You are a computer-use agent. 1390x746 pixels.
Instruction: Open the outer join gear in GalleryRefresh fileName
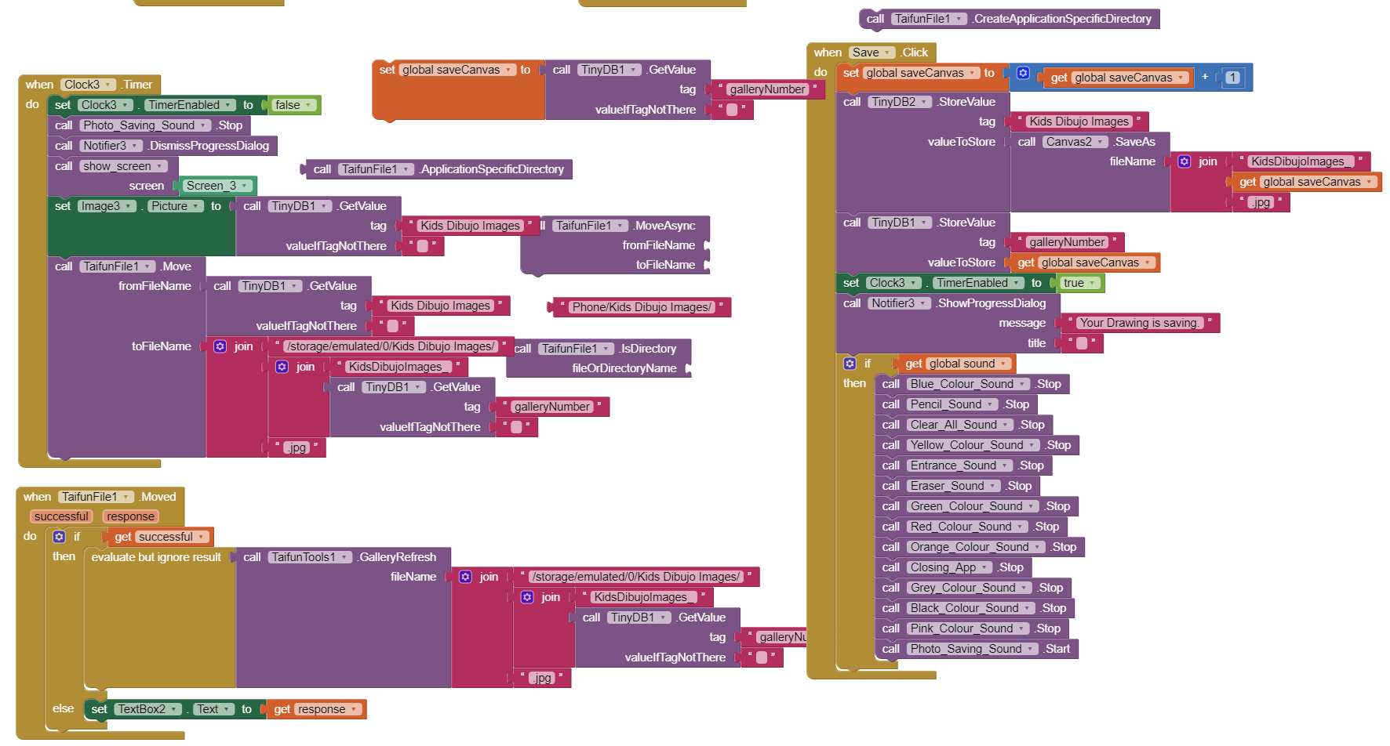click(465, 577)
